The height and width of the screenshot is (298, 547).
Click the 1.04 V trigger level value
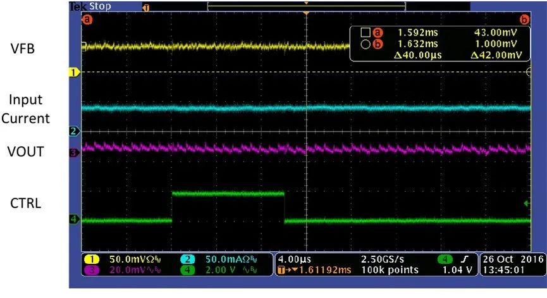point(457,270)
